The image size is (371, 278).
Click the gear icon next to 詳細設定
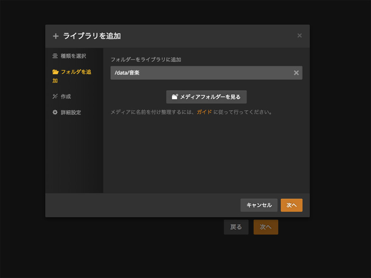point(55,112)
